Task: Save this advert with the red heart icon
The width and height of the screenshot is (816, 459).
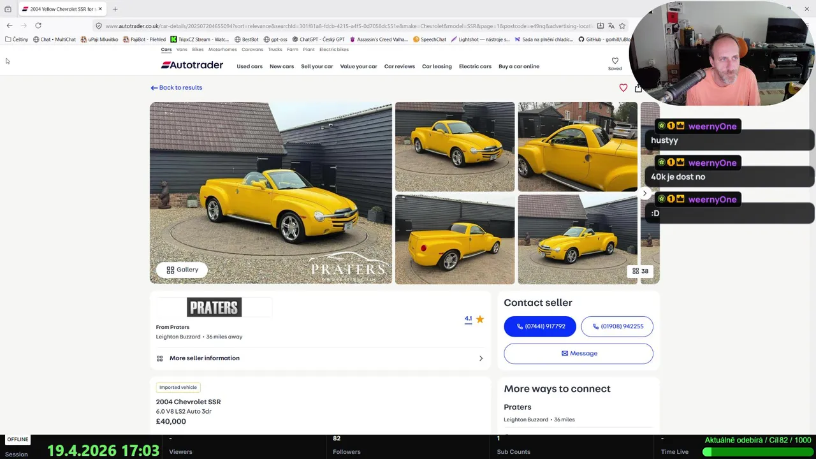Action: (x=623, y=88)
